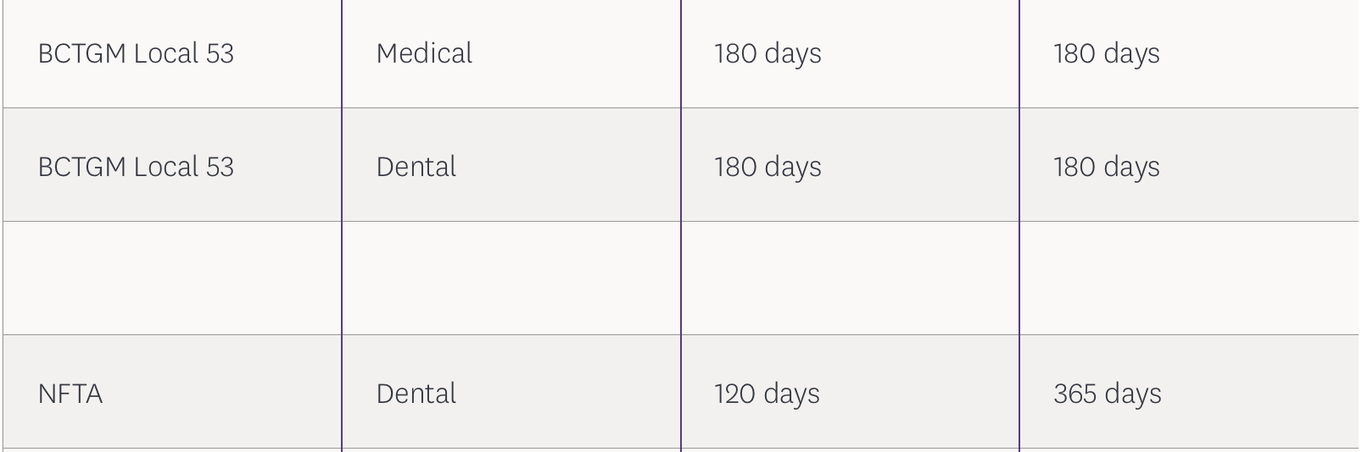Click BCTGM Local 53 in its Dental row
The image size is (1362, 452).
pos(136,167)
